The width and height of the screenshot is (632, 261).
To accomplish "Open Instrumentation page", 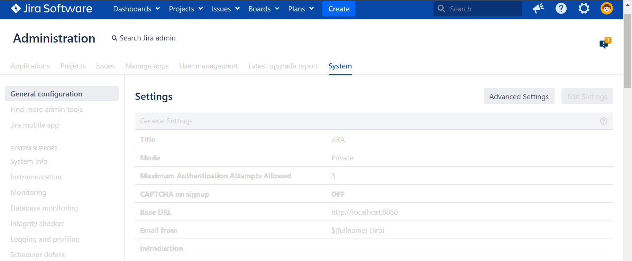I will coord(36,177).
